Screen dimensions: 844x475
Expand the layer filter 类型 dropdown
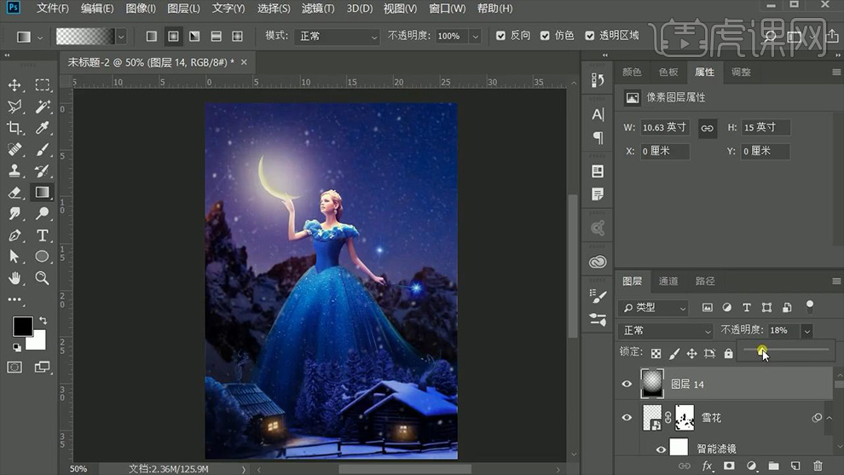click(x=655, y=308)
